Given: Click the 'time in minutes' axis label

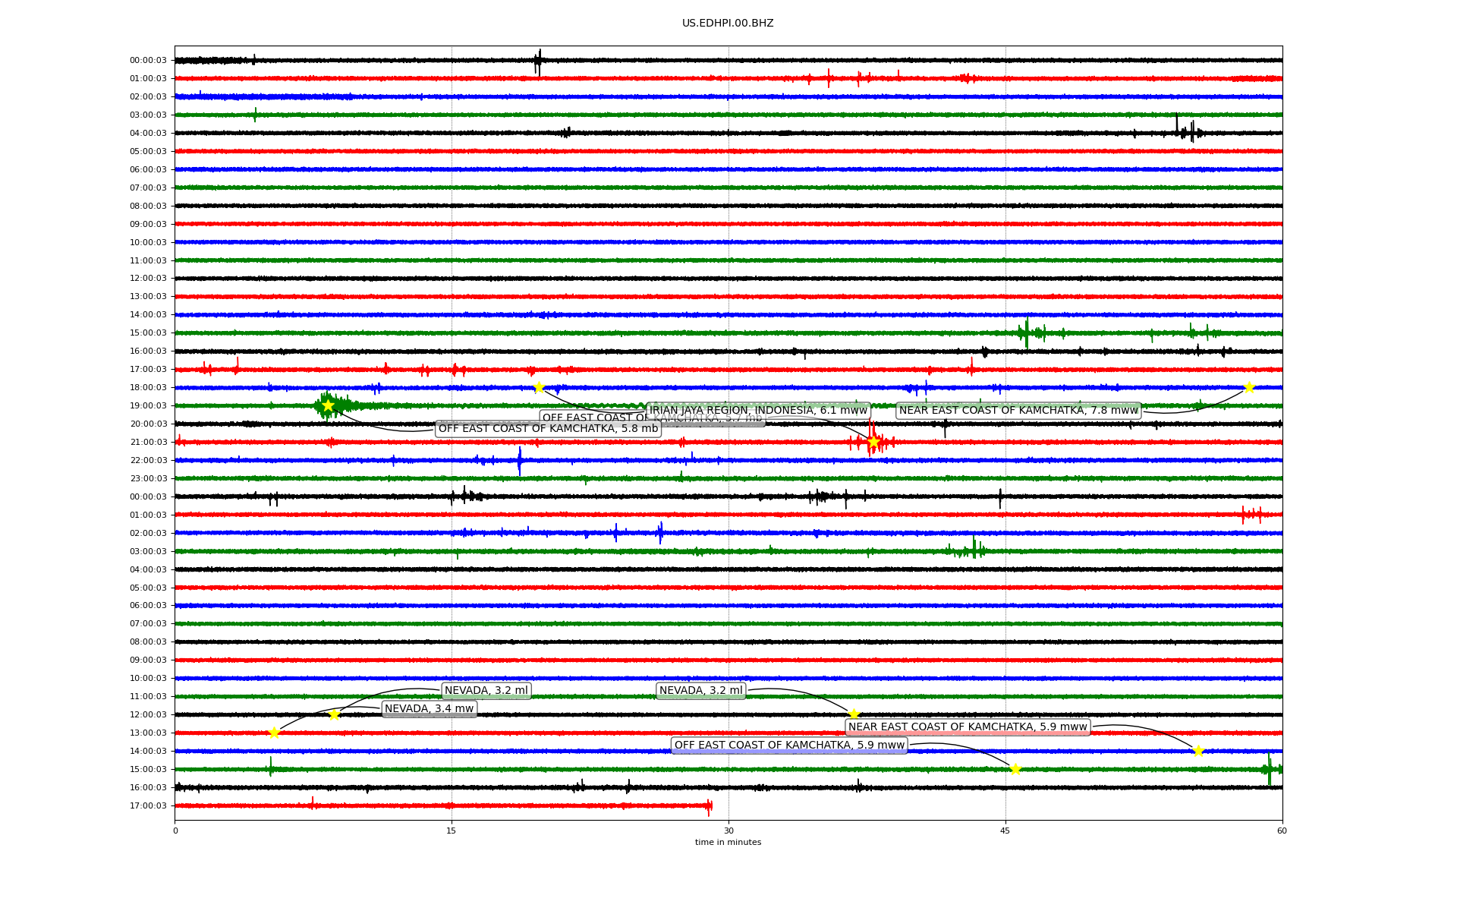Looking at the screenshot, I should click(728, 842).
